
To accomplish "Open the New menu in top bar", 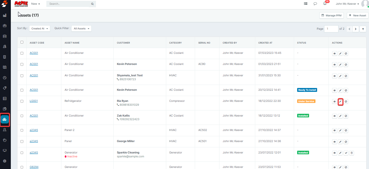I will [x=36, y=4].
